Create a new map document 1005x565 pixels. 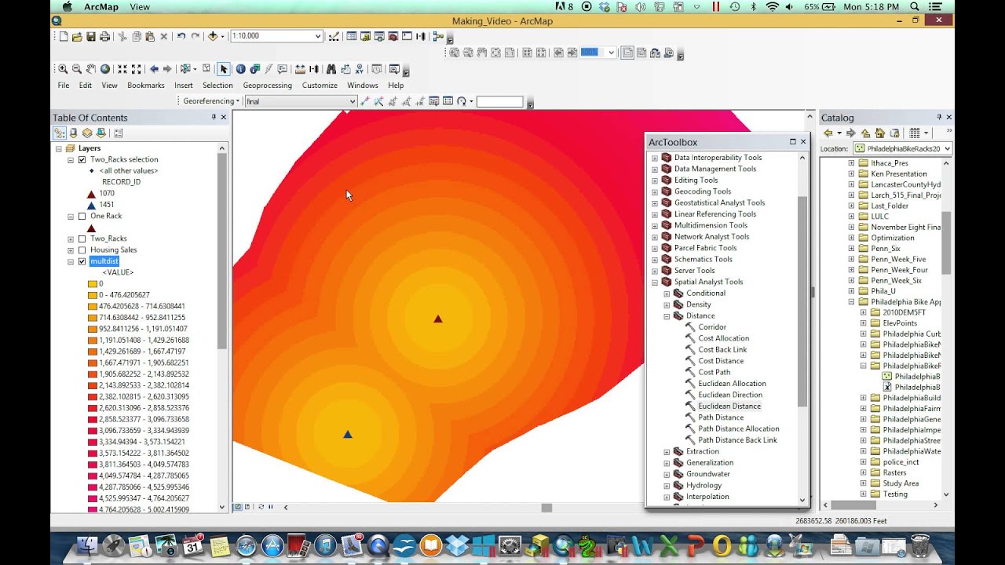(63, 36)
